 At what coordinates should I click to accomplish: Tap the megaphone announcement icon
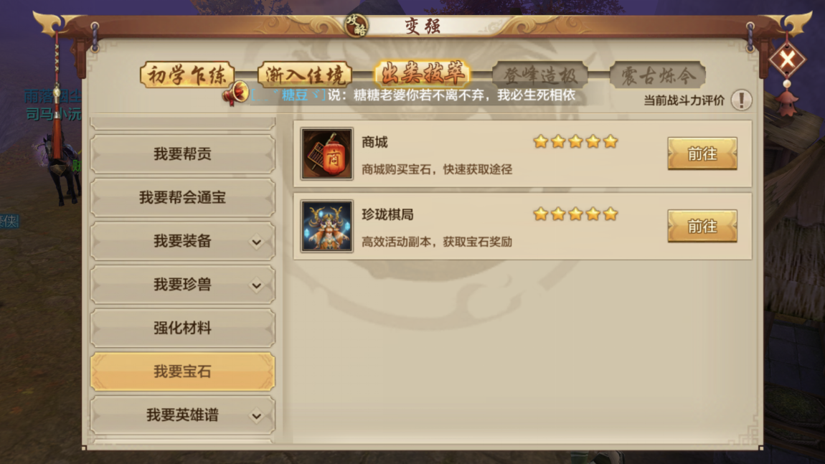pos(235,94)
